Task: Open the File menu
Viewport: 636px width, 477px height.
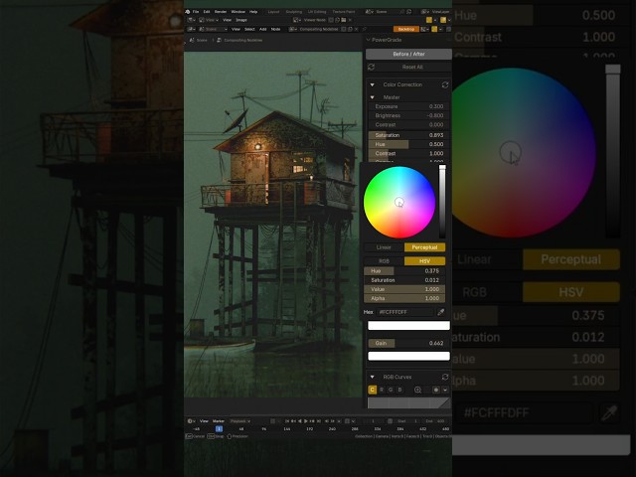Action: (196, 12)
